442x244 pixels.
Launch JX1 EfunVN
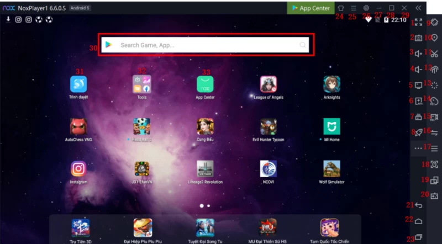[x=142, y=169]
